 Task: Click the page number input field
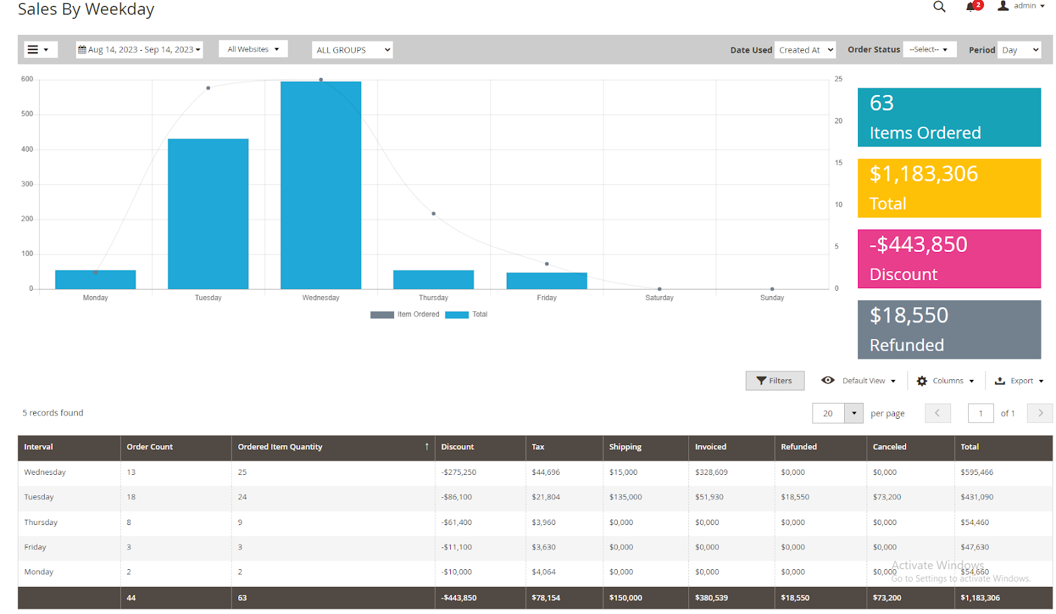981,414
